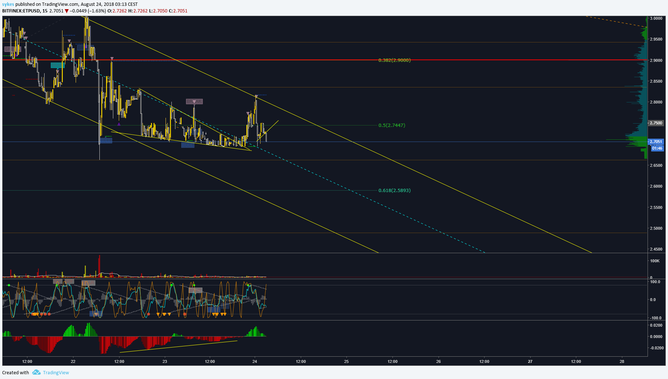Click the 26 date label on time axis
Screen dimensions: 668x379
(x=439, y=361)
